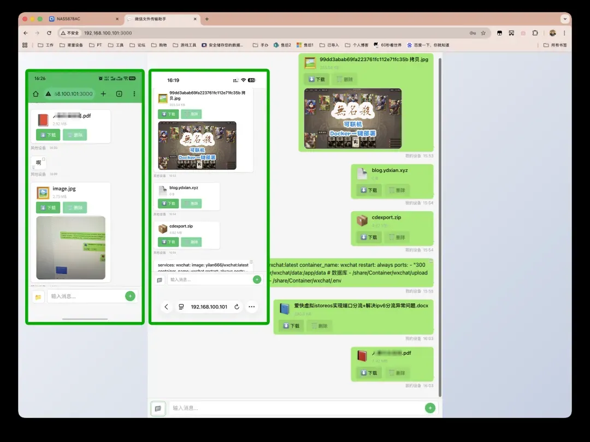Image resolution: width=590 pixels, height=442 pixels.
Task: Open the extensions puzzle icon
Action: [x=535, y=33]
